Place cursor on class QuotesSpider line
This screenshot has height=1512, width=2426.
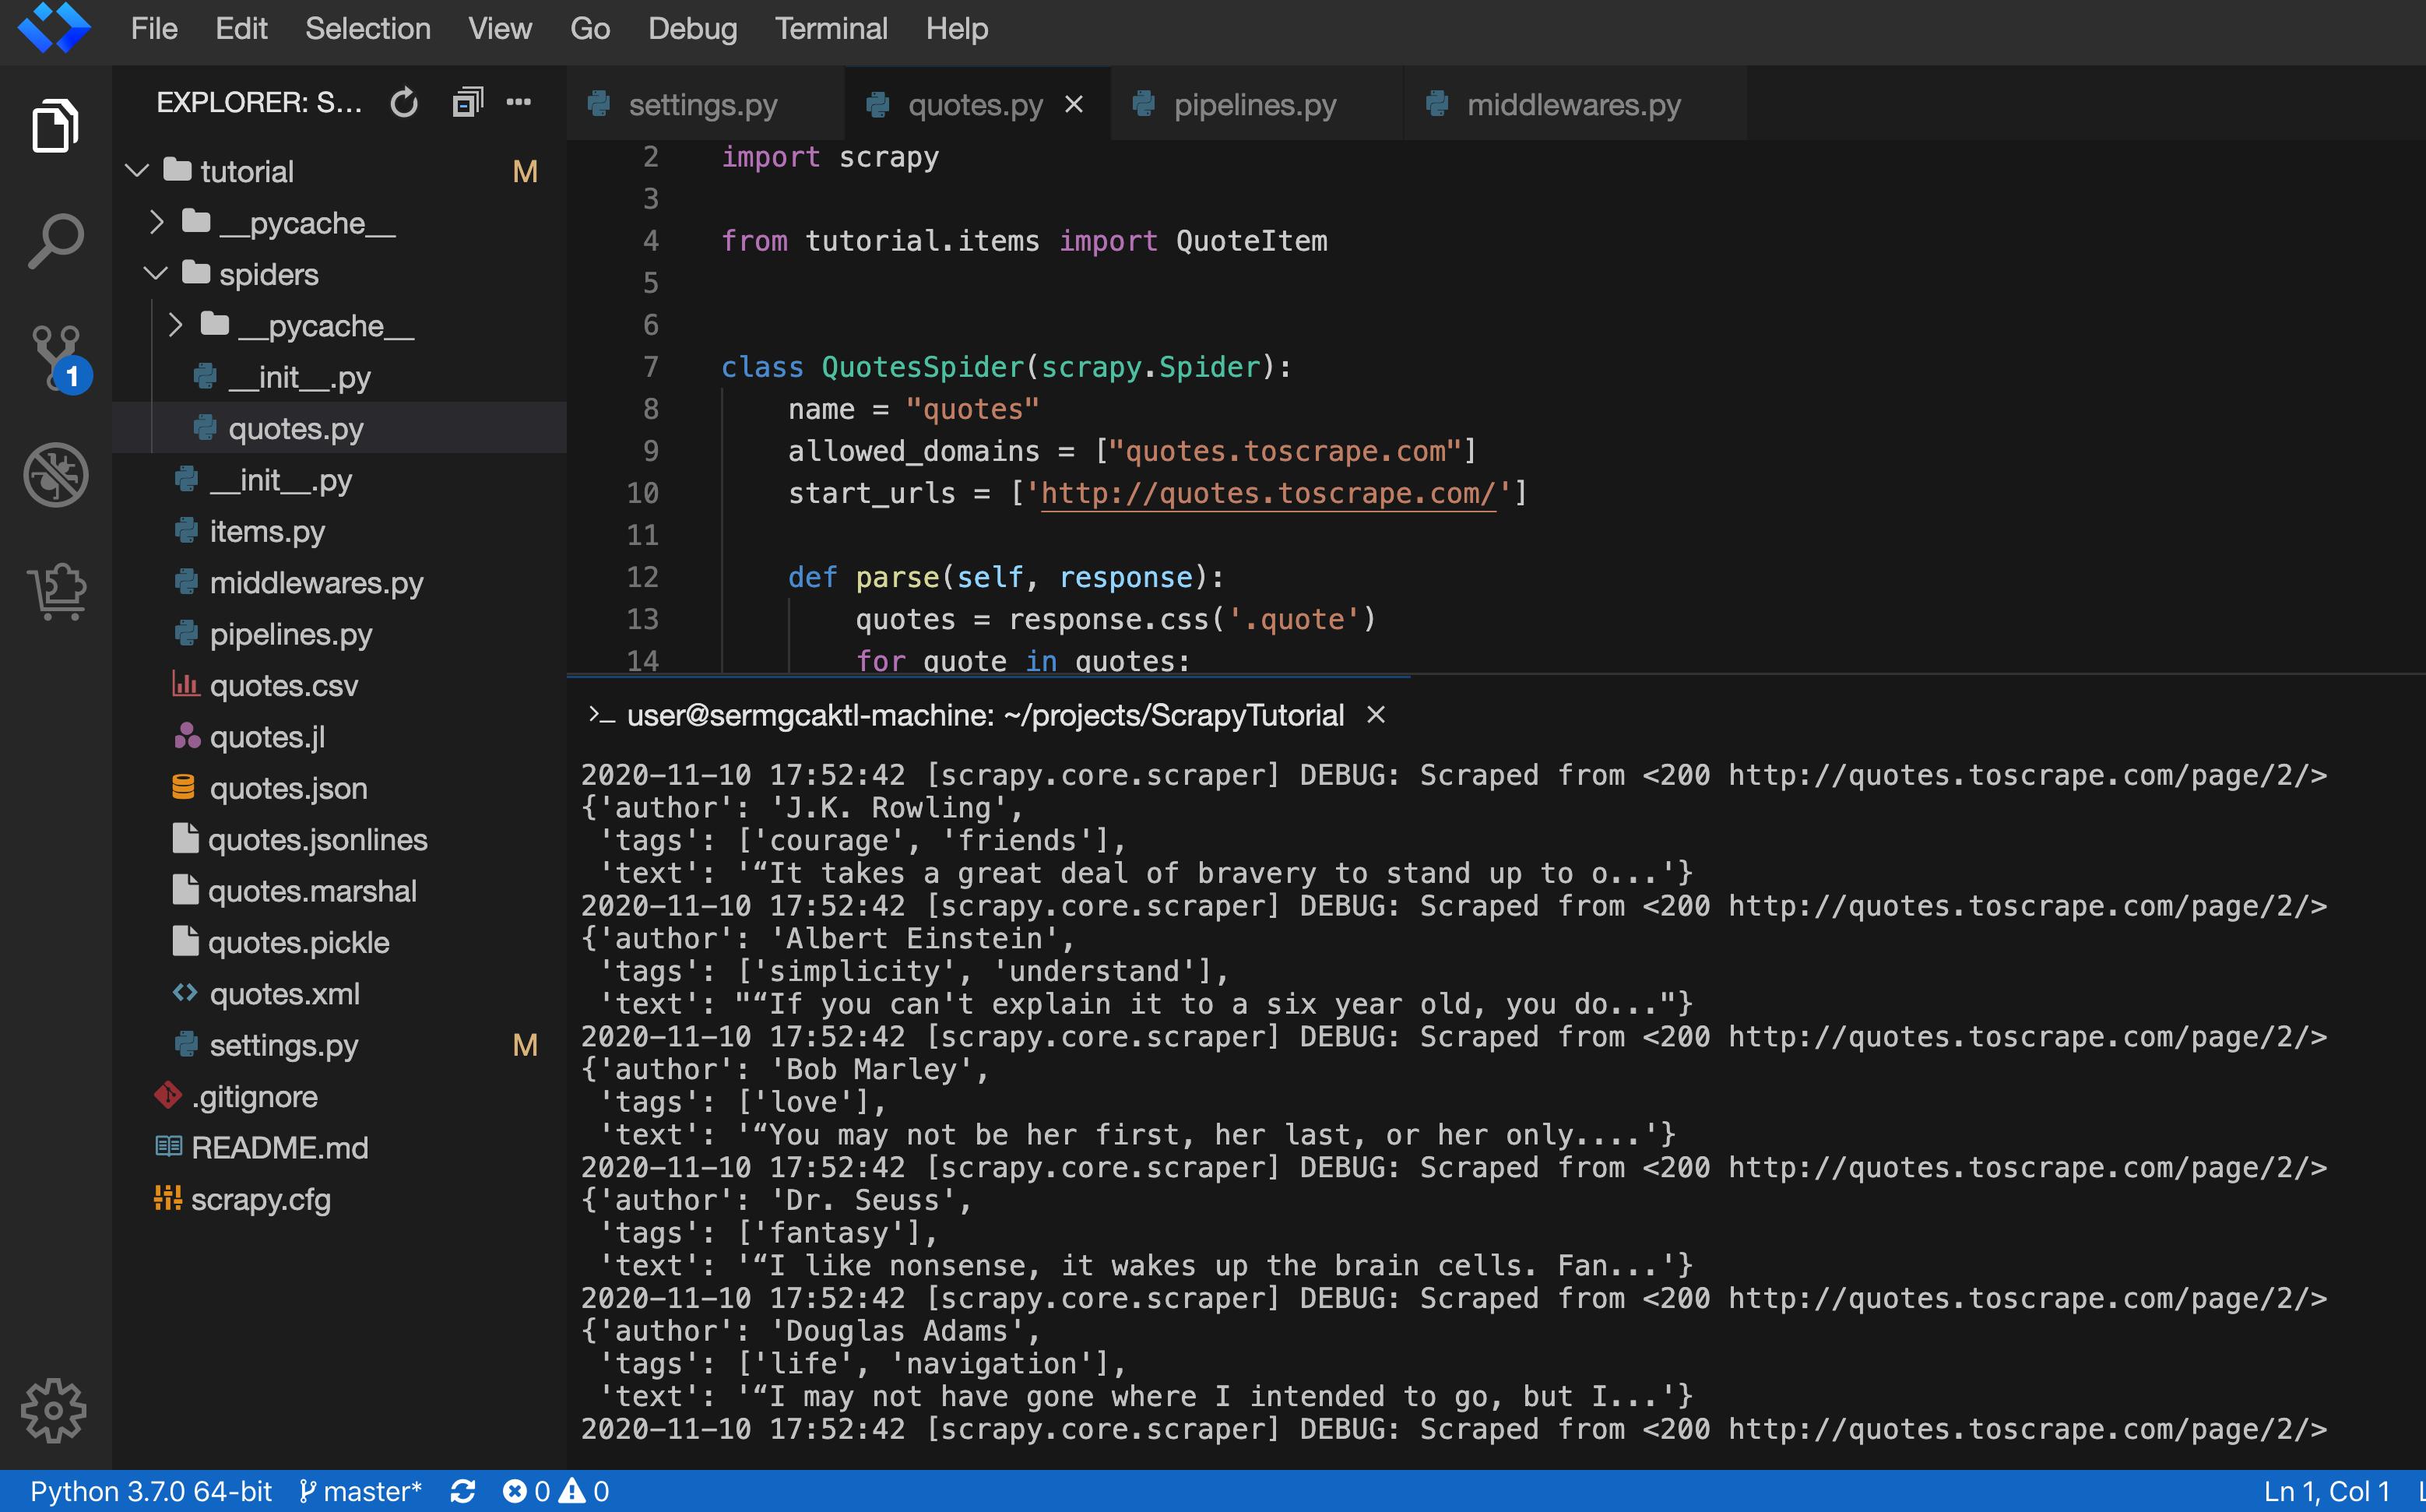(x=1006, y=367)
